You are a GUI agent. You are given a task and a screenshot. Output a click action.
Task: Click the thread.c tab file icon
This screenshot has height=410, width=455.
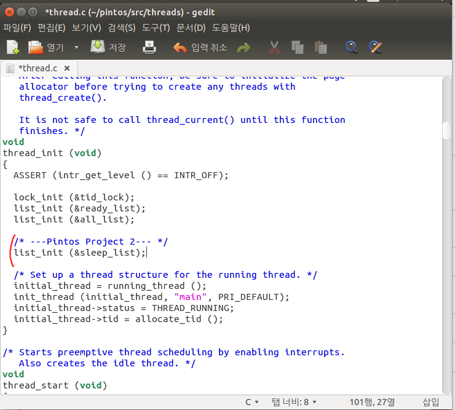(x=10, y=68)
